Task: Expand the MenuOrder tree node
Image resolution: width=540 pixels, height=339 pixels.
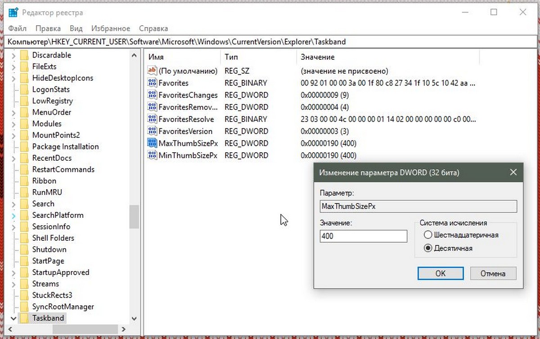Action: [13, 112]
